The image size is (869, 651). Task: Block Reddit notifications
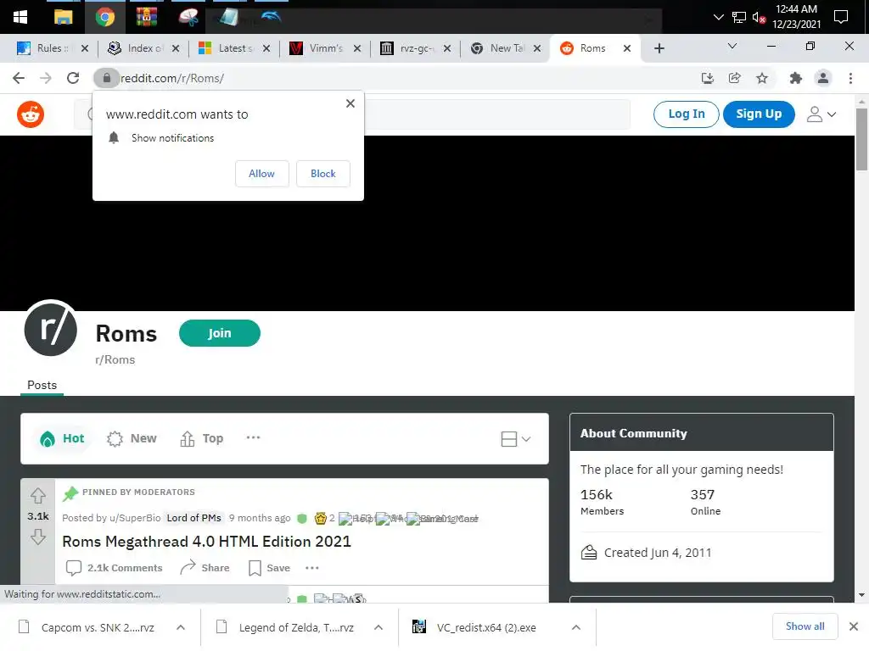point(323,174)
